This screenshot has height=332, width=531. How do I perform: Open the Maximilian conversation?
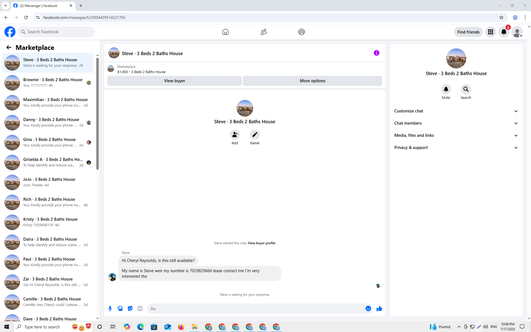coord(48,103)
